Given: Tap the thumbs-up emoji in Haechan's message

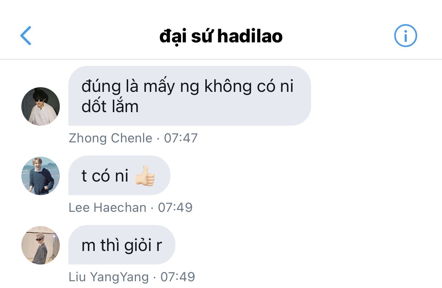Looking at the screenshot, I should (x=145, y=176).
